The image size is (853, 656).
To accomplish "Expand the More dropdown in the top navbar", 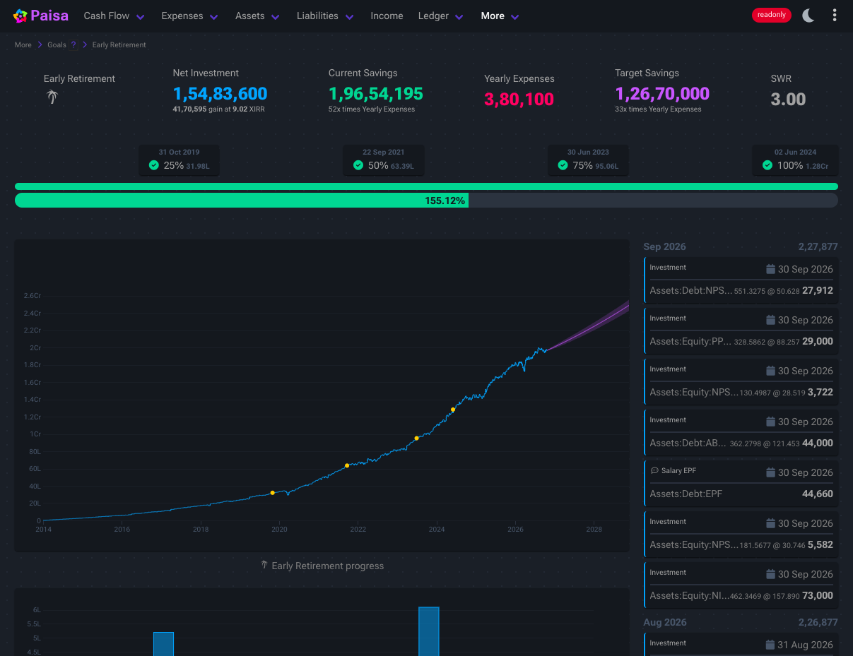I will click(500, 16).
